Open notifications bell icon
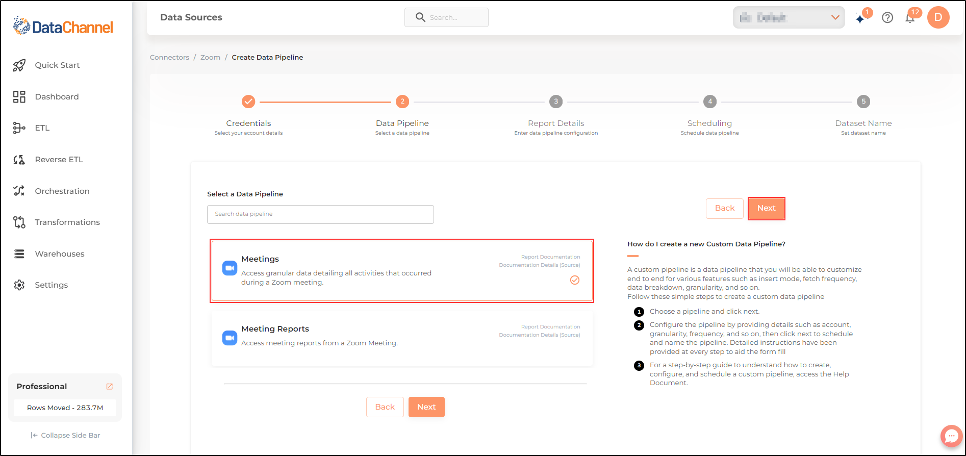 click(x=910, y=18)
